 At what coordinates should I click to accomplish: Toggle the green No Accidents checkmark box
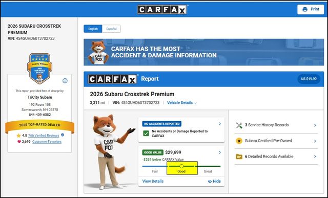tap(146, 133)
